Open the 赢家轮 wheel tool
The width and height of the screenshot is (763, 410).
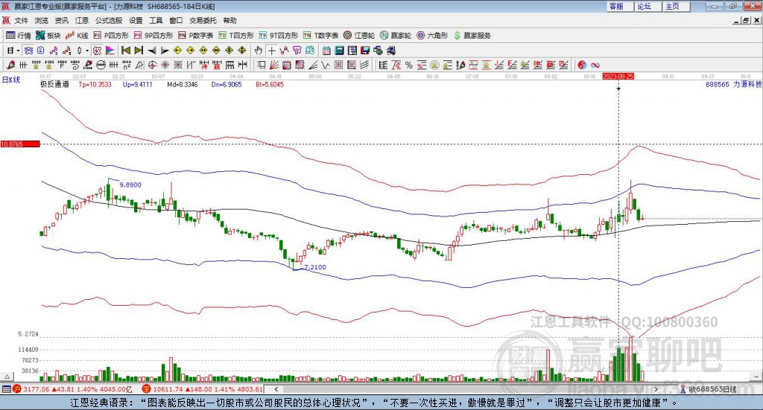click(396, 36)
